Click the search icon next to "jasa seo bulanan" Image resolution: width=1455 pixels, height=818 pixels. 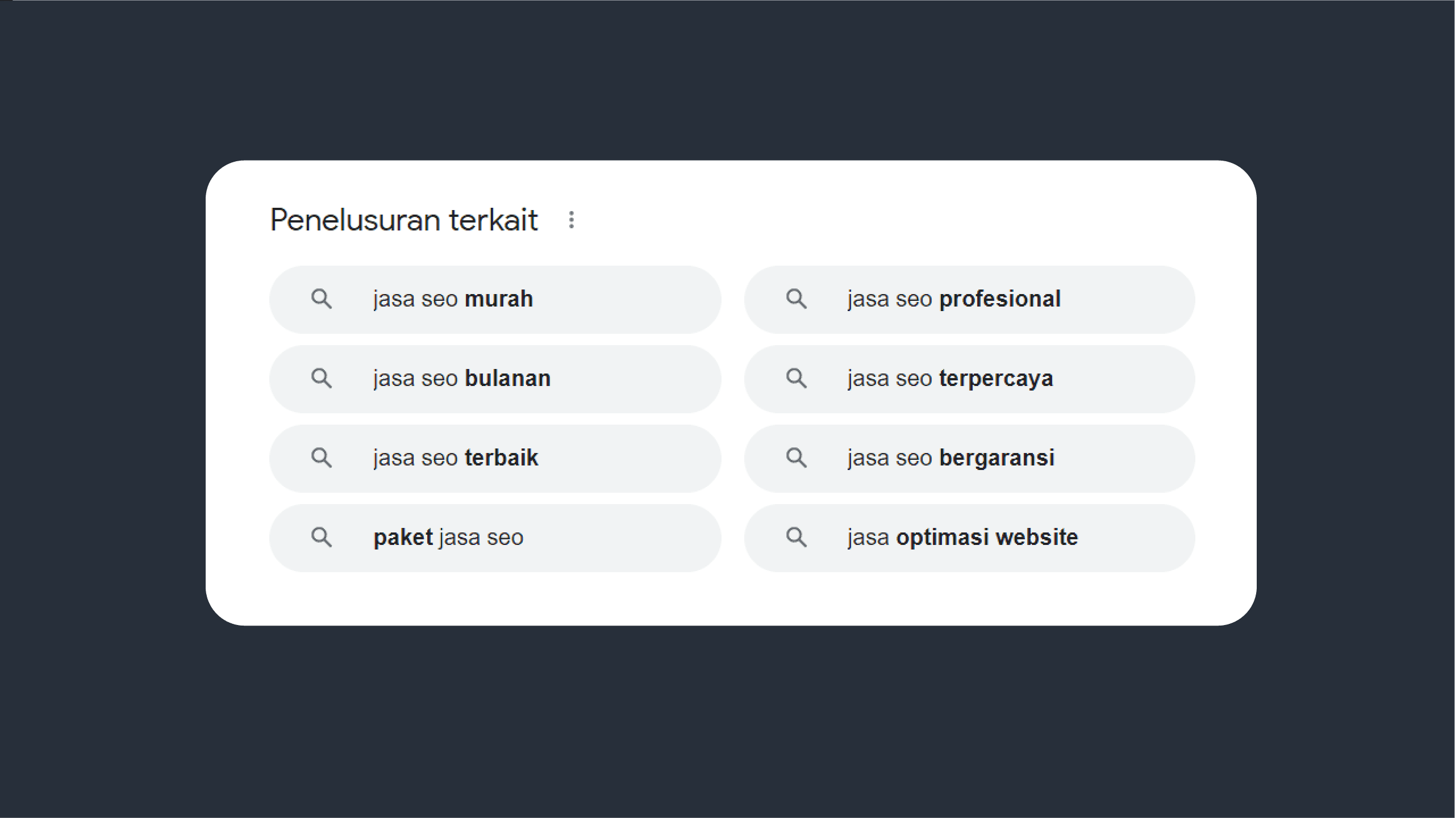322,378
